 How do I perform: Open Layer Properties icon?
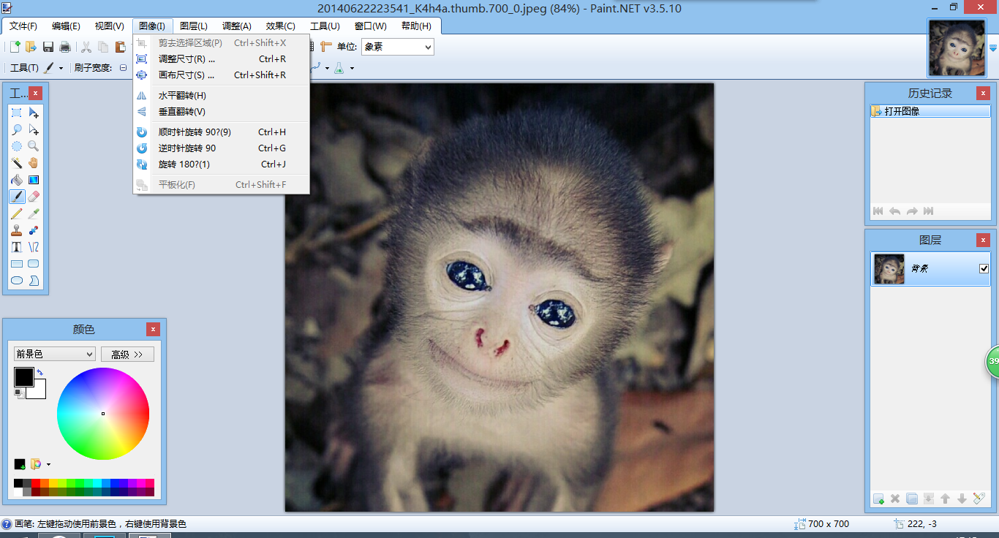(979, 499)
